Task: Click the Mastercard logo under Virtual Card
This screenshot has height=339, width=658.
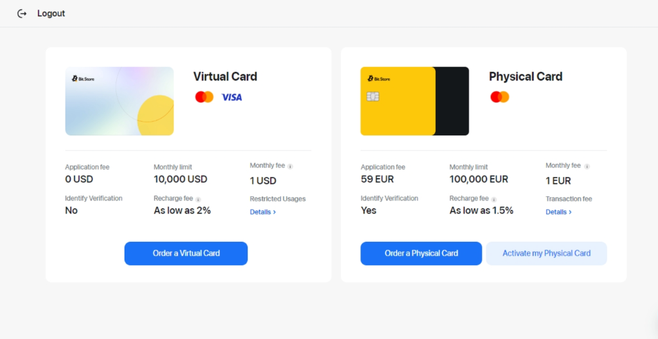Action: tap(204, 97)
